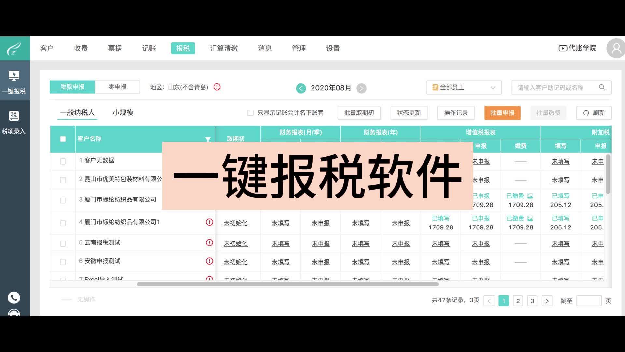Screen dimensions: 625x352
Task: Click the search magnifier icon in search box
Action: click(x=602, y=87)
